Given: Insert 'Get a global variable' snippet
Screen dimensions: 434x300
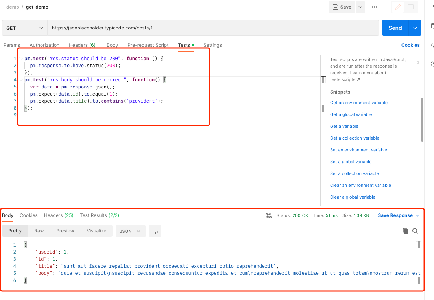Looking at the screenshot, I should point(351,114).
